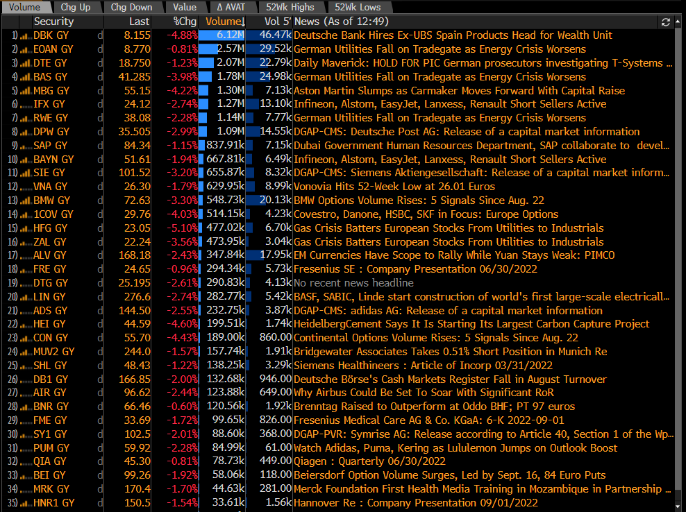Click the refresh news icon

[666, 22]
